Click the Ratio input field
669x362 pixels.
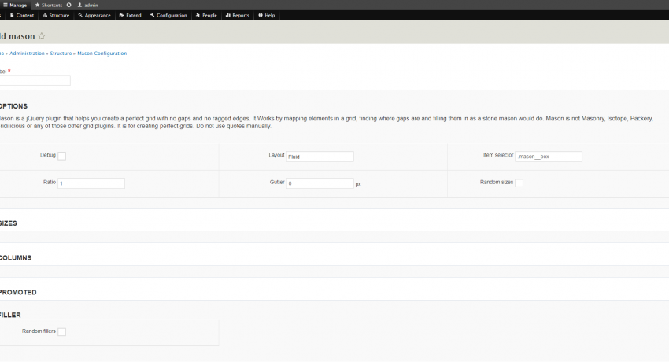point(91,183)
